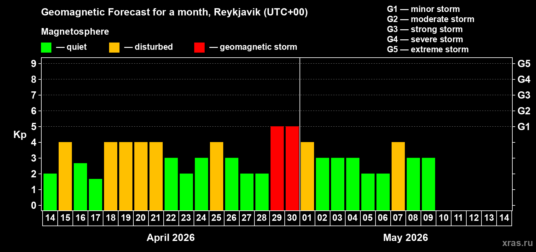
Task: Click the Kp axis value 0
Action: coord(34,205)
